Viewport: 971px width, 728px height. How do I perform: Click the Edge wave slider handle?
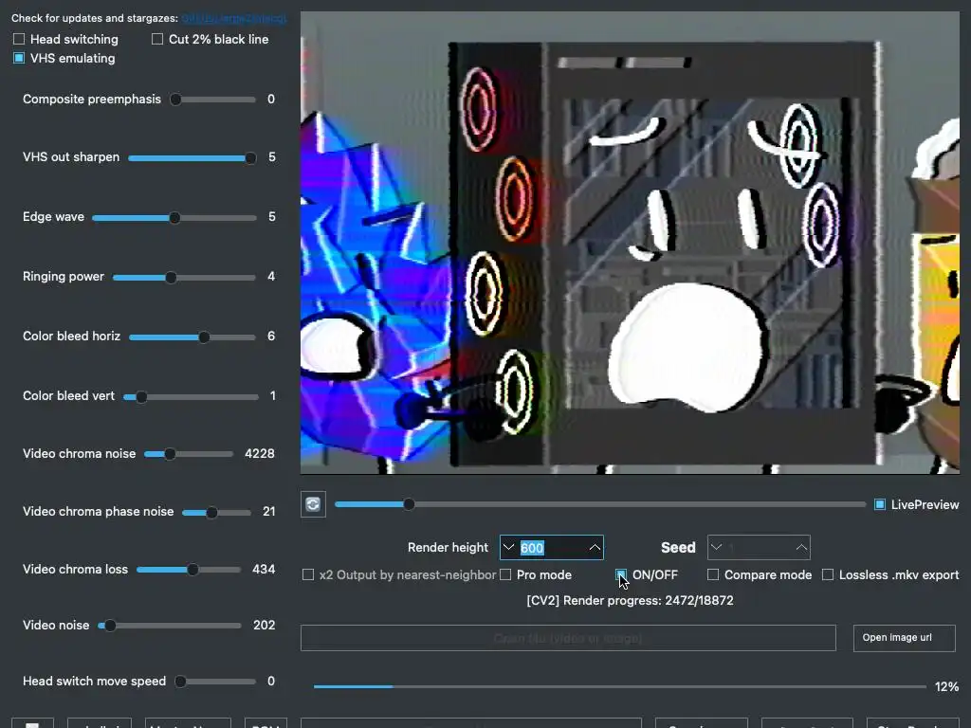(x=174, y=217)
